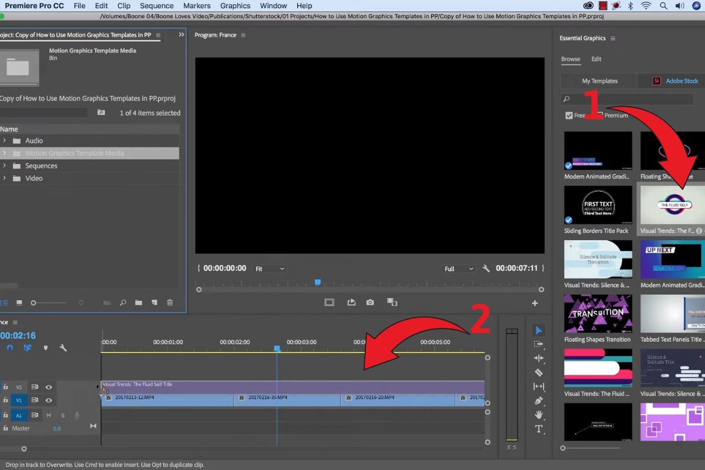The width and height of the screenshot is (705, 470).
Task: Select the Track Select Forward tool
Action: click(539, 344)
